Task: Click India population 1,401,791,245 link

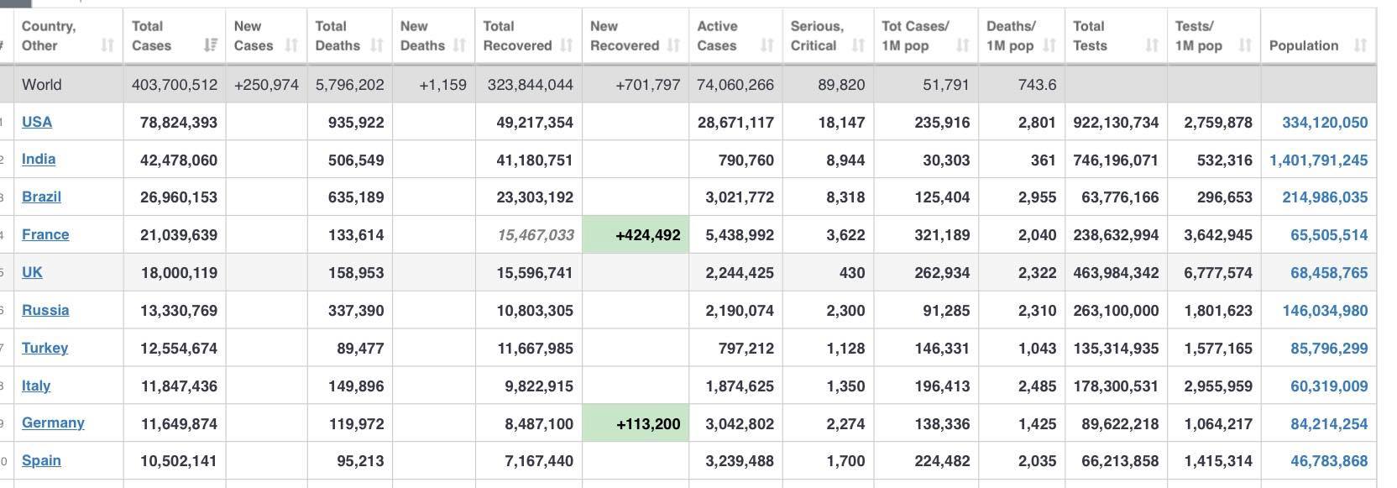Action: [x=1319, y=160]
